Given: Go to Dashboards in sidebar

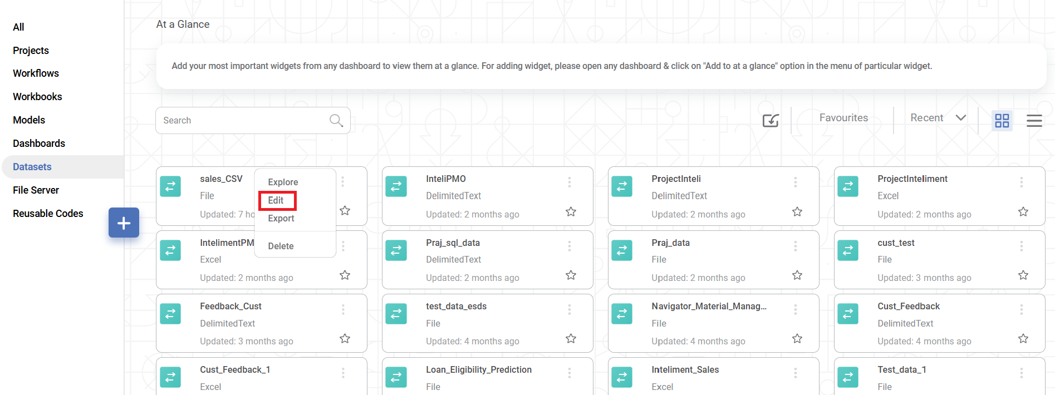Looking at the screenshot, I should point(39,144).
